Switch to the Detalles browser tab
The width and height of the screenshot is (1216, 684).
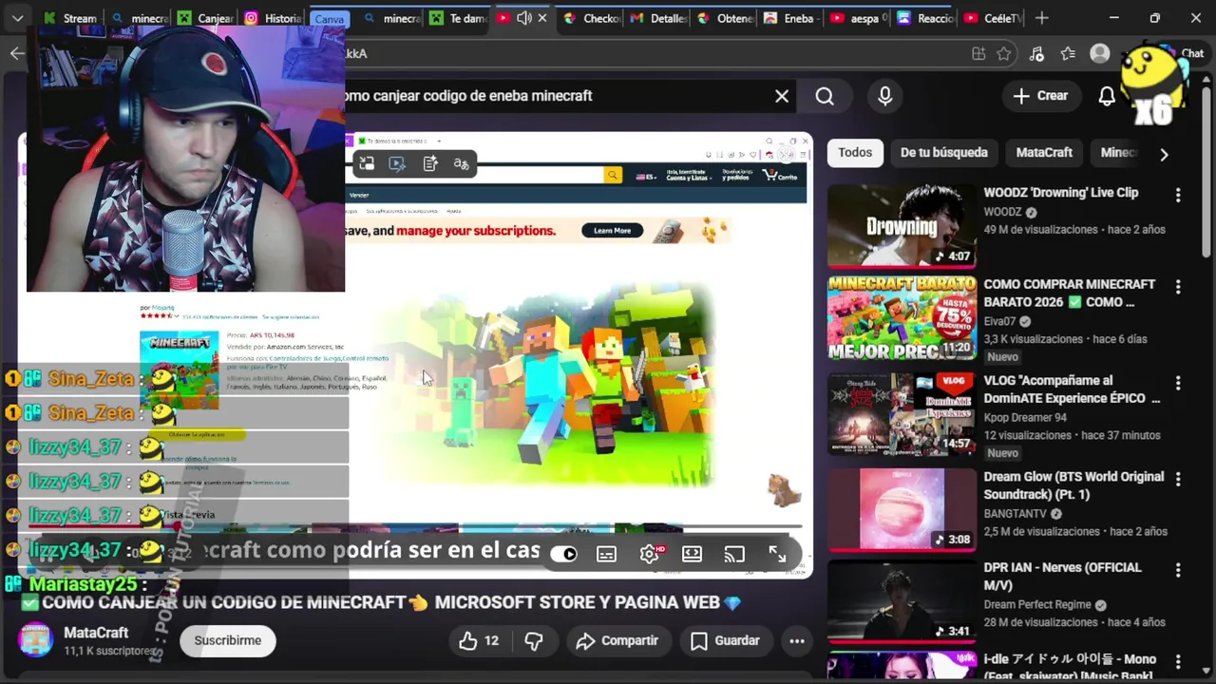point(660,18)
